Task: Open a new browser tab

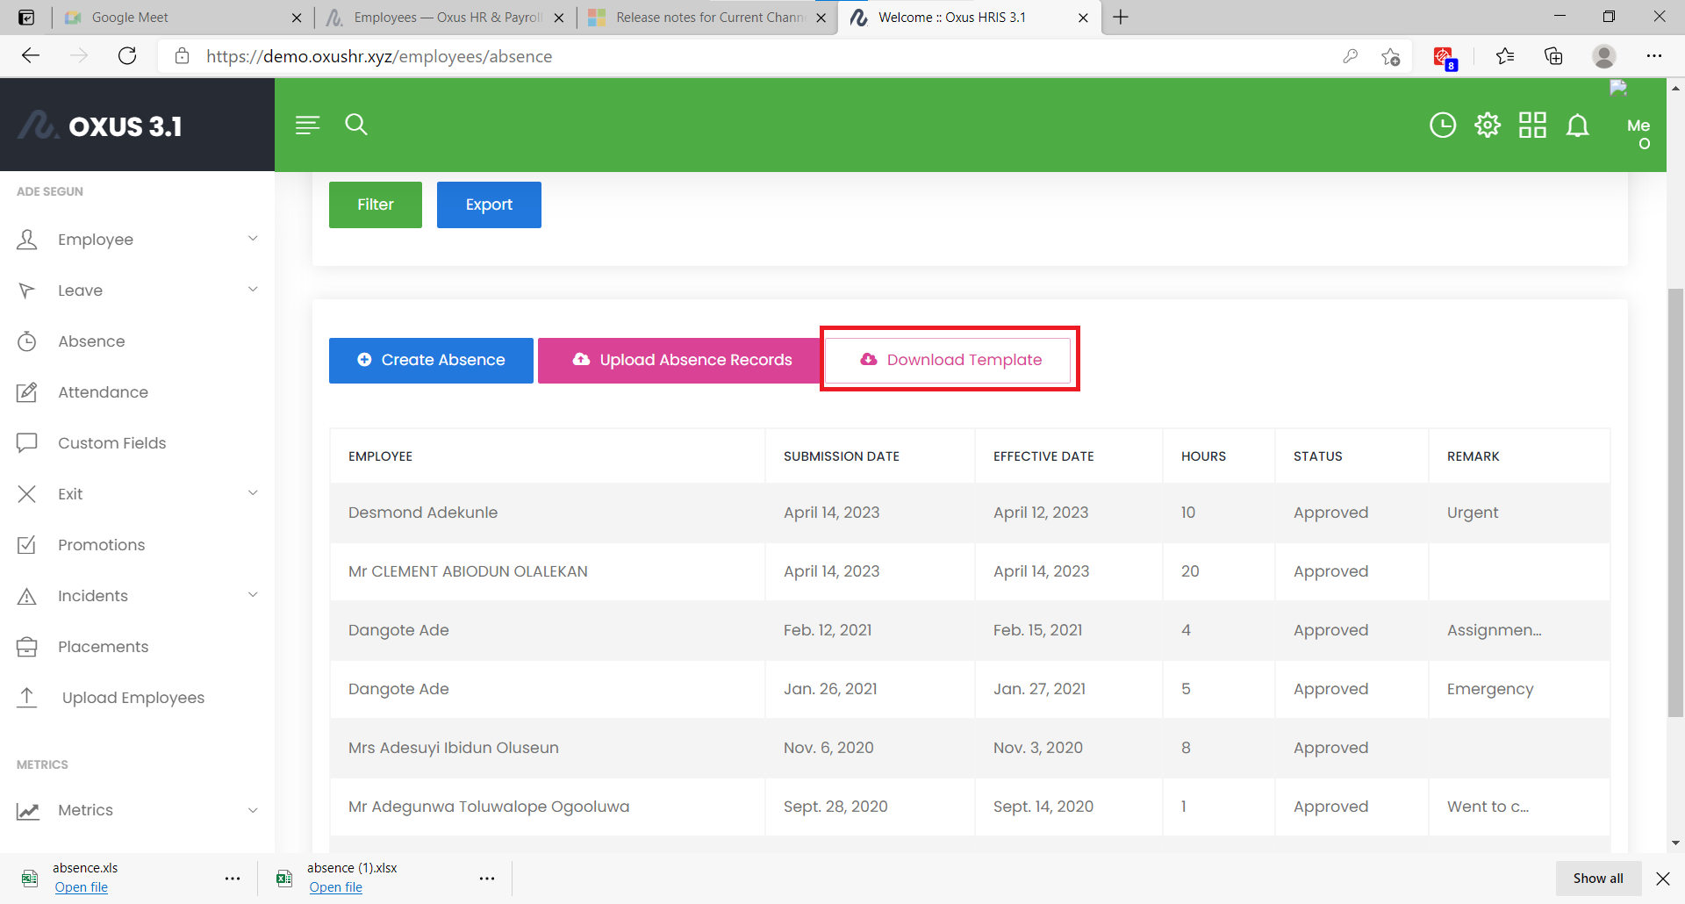Action: [1121, 18]
